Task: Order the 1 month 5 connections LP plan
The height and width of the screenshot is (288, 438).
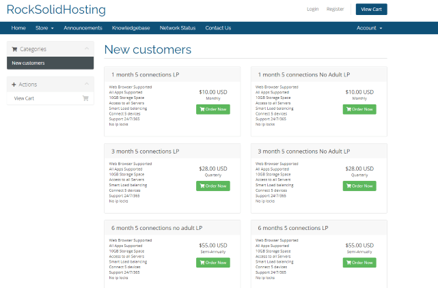Action: pyautogui.click(x=213, y=109)
